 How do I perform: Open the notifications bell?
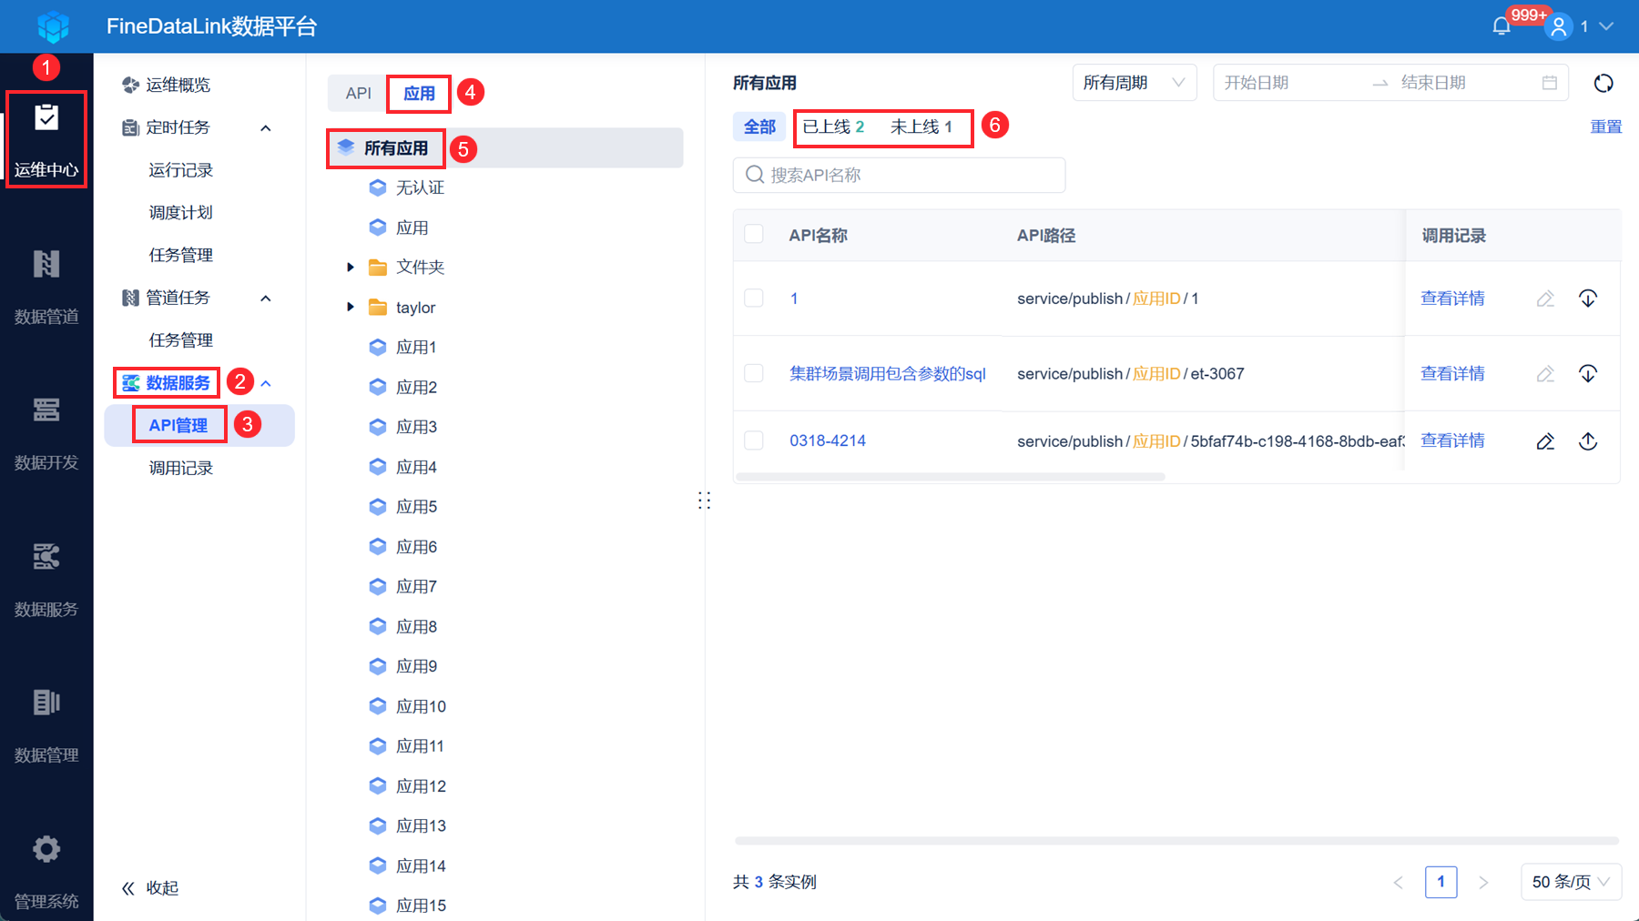[x=1502, y=26]
